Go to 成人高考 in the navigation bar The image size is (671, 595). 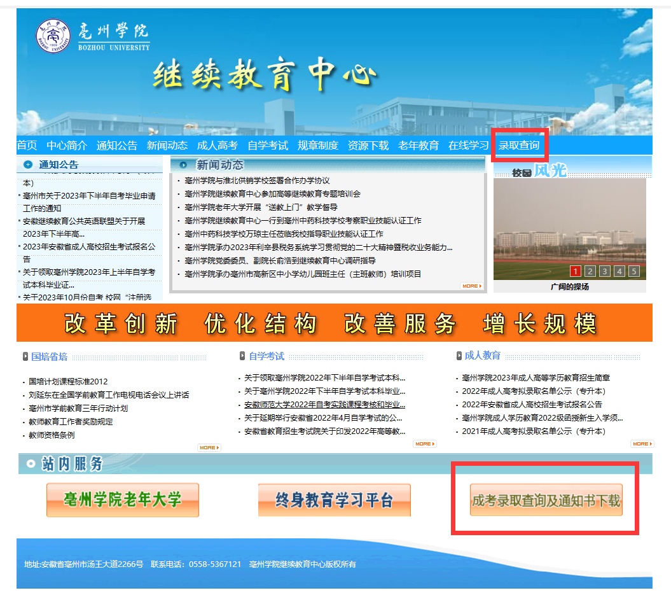point(217,146)
